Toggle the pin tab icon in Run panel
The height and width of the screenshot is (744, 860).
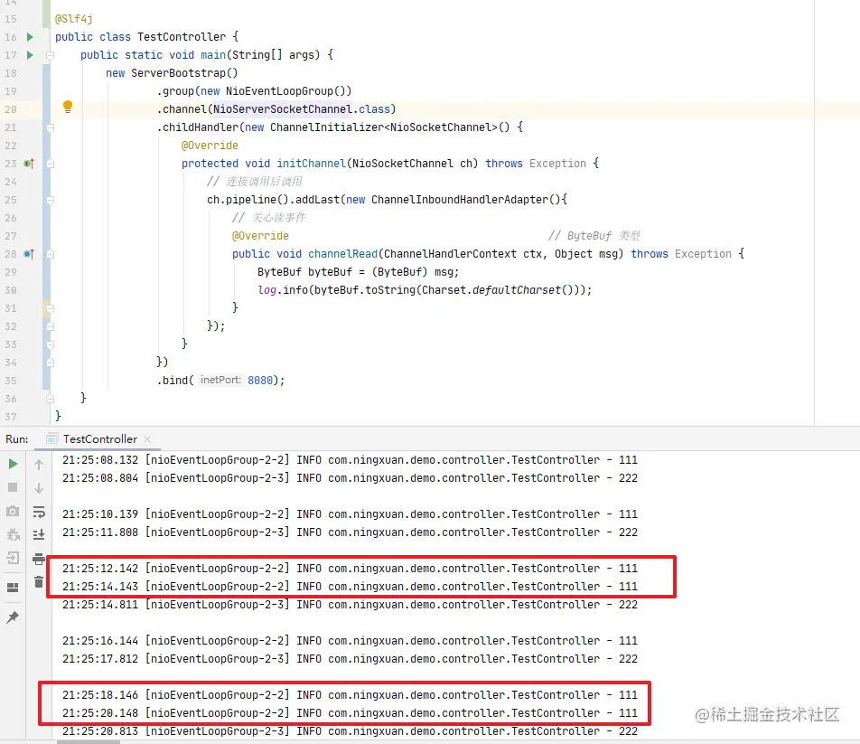coord(12,617)
